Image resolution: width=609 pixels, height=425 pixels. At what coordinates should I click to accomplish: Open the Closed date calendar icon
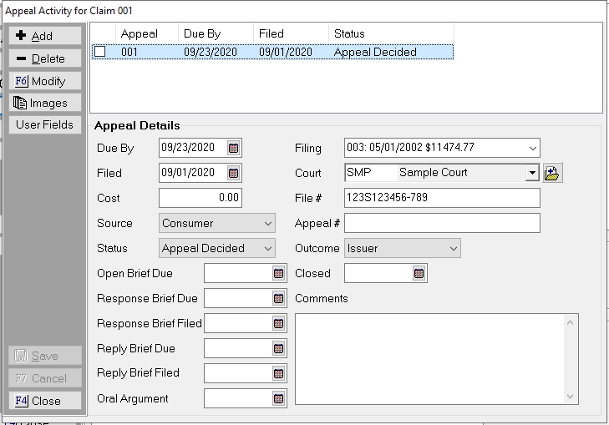419,274
